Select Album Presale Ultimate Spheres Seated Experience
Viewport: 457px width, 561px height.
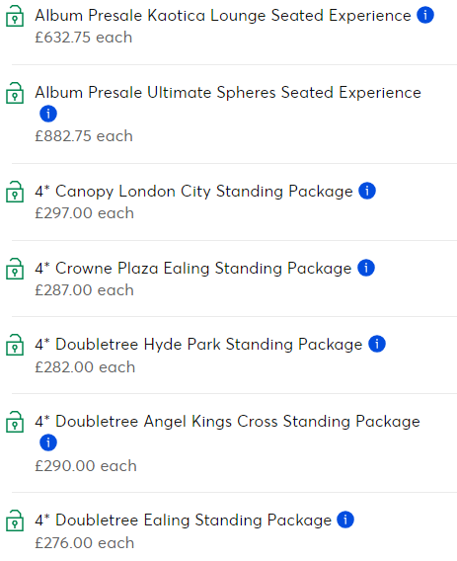click(x=228, y=92)
